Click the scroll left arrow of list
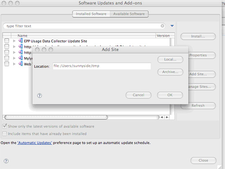 point(162,117)
